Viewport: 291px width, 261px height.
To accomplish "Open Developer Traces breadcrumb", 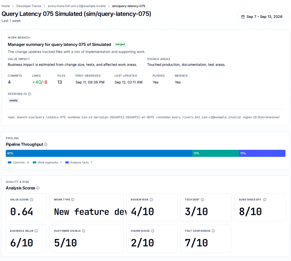I will pyautogui.click(x=29, y=6).
